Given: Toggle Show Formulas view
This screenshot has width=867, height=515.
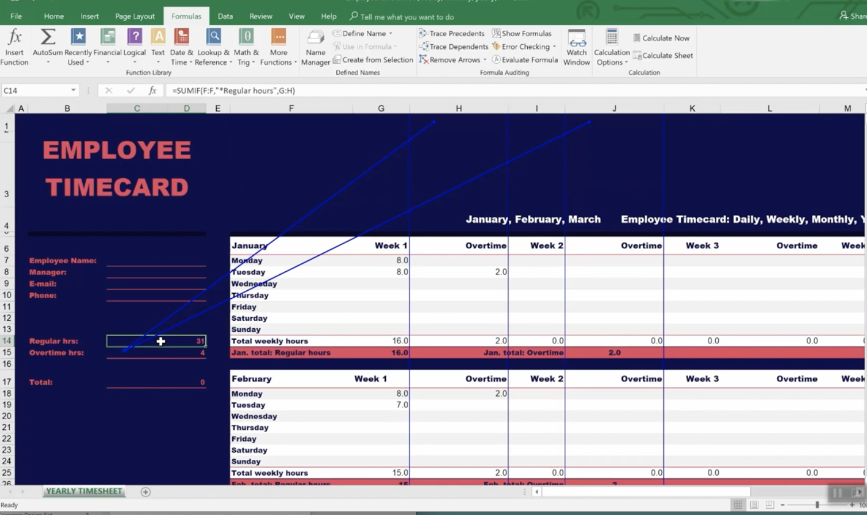Looking at the screenshot, I should pos(521,33).
